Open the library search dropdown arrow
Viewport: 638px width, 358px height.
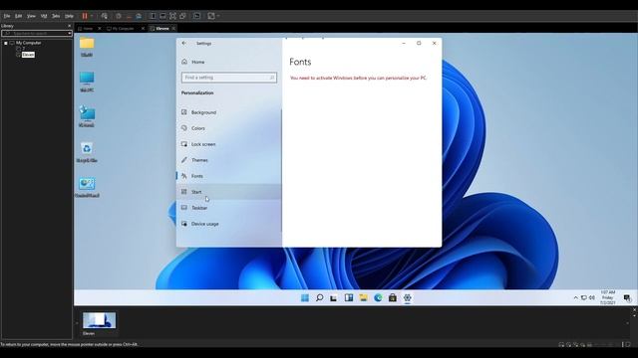coord(70,33)
